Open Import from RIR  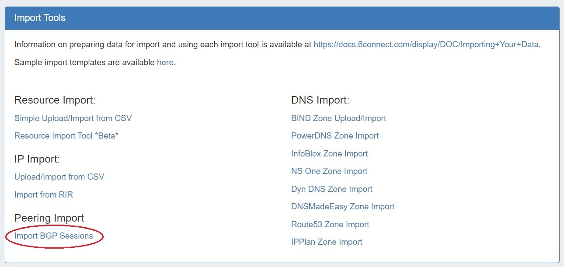(x=44, y=194)
